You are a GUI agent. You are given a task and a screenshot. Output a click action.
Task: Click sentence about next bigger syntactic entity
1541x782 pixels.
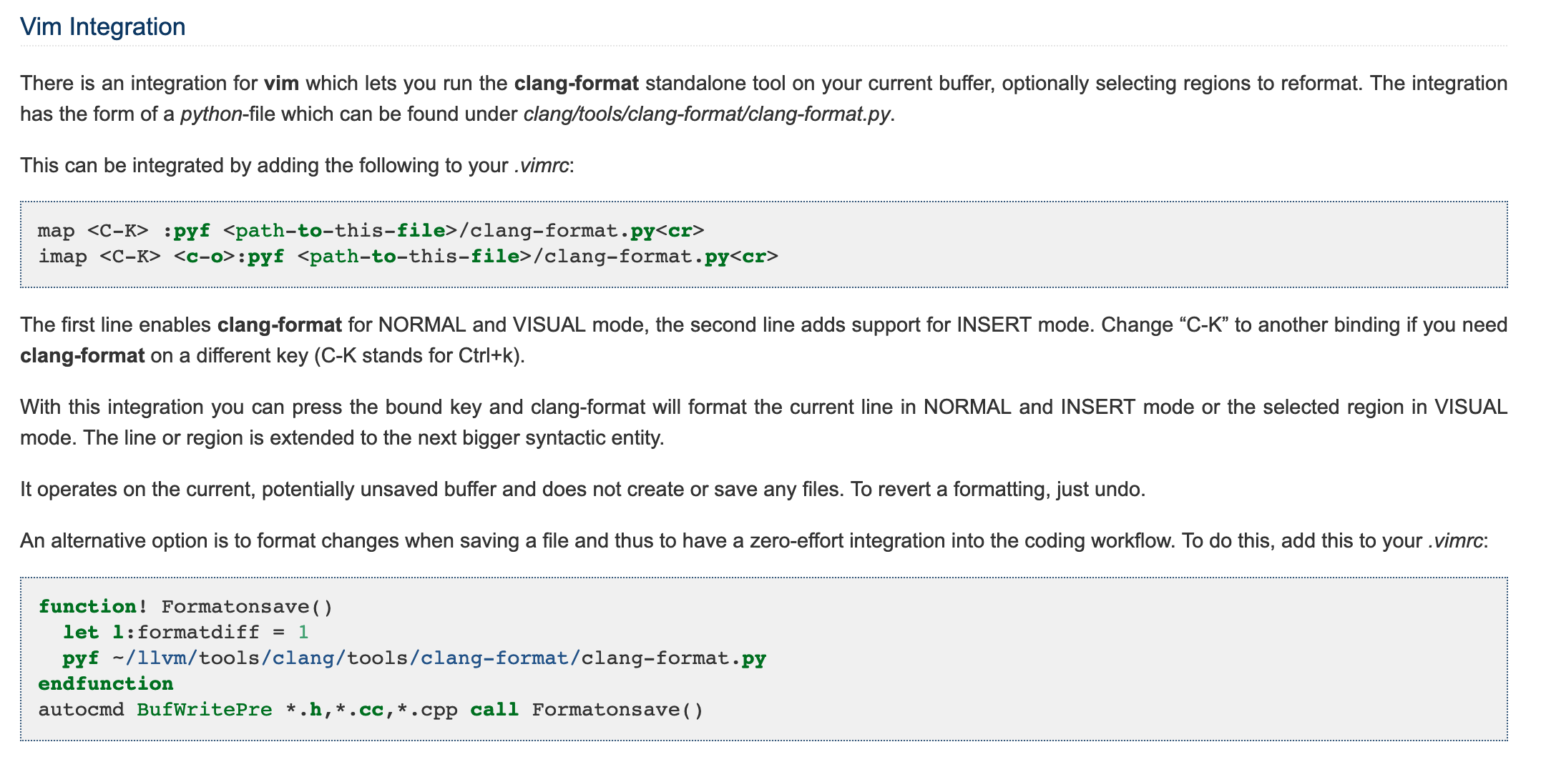pyautogui.click(x=373, y=438)
